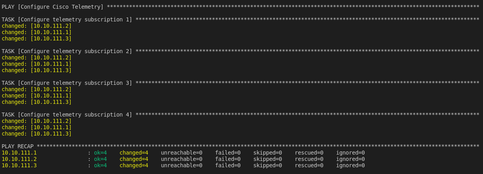Click ignored=0 in the 10.10.111.3 recap row
The image size is (483, 174).
350,165
